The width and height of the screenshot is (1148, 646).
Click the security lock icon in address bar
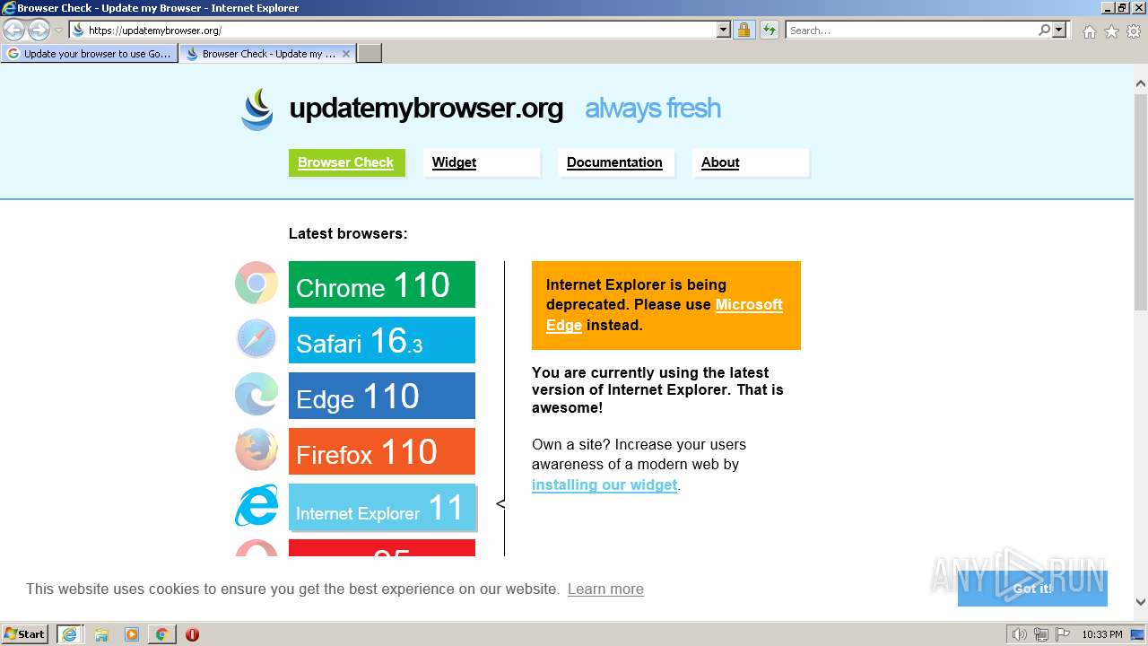(744, 30)
